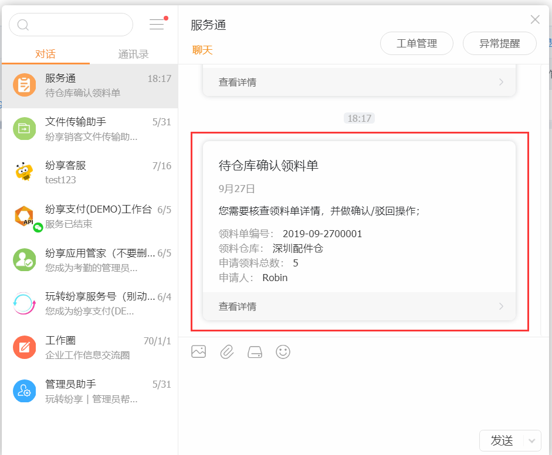Expand the send options dropdown arrow
The height and width of the screenshot is (455, 552).
click(532, 440)
